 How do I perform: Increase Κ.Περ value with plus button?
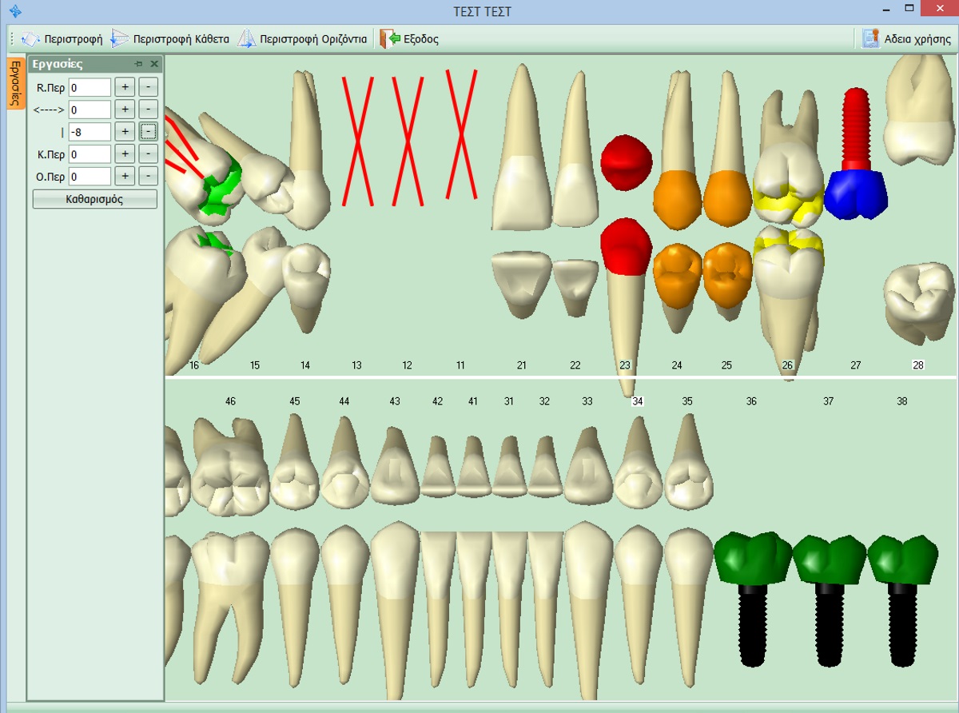(x=125, y=153)
